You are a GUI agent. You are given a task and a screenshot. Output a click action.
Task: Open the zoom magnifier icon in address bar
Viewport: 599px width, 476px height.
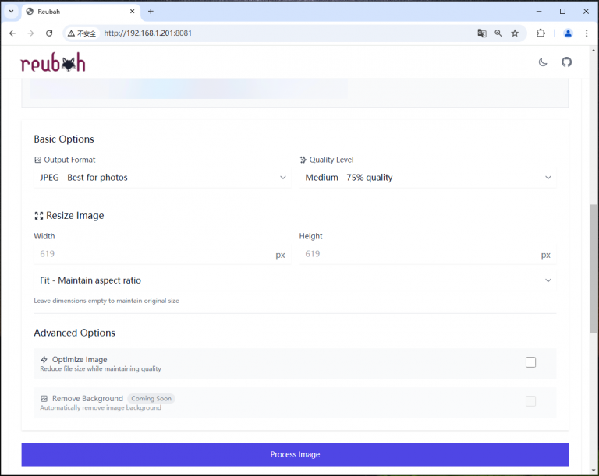[x=498, y=33]
